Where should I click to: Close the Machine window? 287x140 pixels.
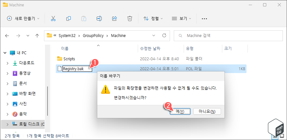[x=279, y=5]
